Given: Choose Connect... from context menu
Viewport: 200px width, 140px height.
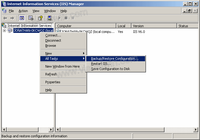Looking at the screenshot, I should (x=63, y=35).
